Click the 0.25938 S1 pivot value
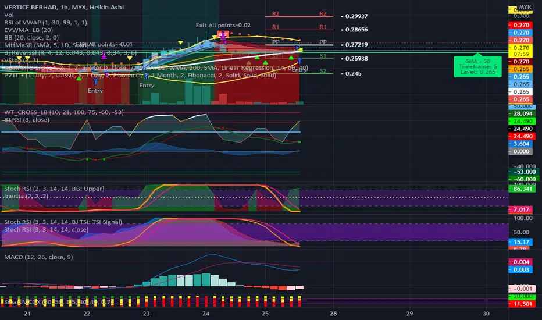The width and height of the screenshot is (542, 320). [x=356, y=58]
